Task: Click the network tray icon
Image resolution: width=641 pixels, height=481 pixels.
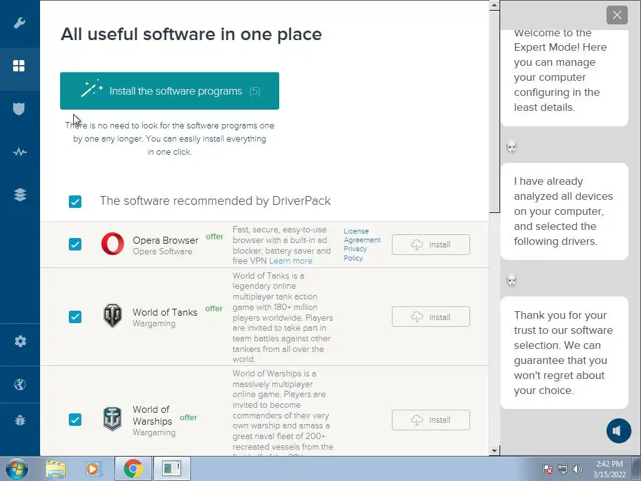Action: click(563, 469)
